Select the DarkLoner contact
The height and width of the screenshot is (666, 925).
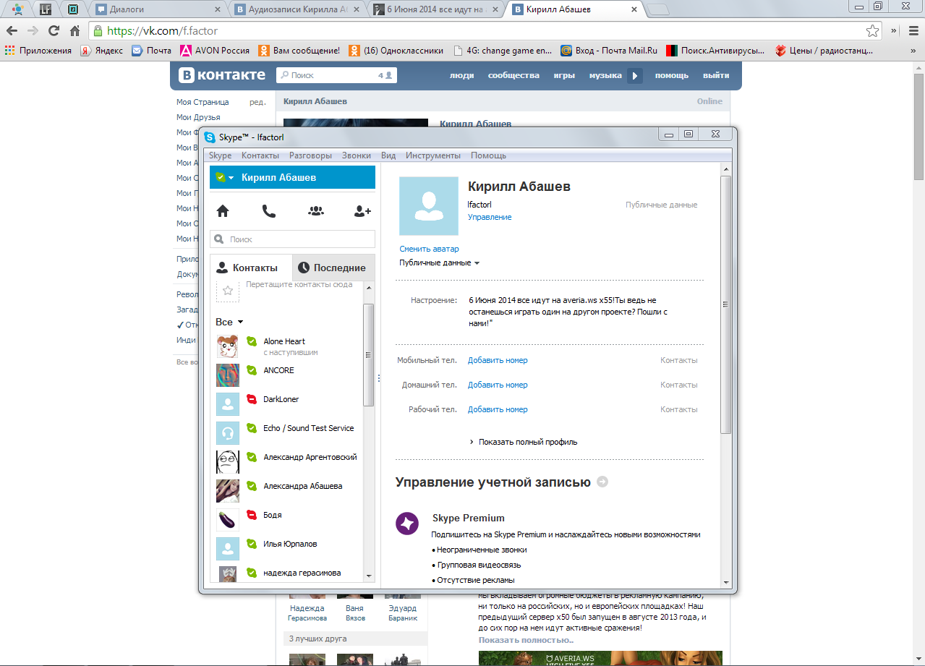(281, 399)
